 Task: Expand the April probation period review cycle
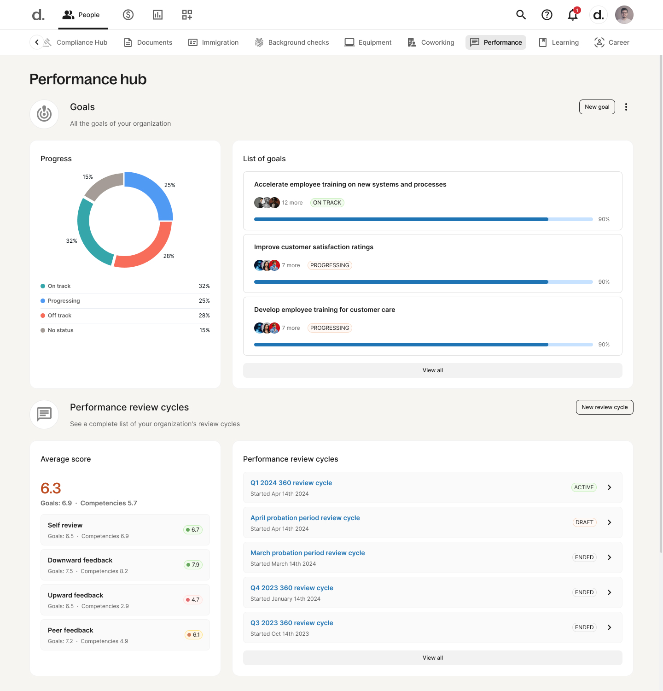point(609,522)
